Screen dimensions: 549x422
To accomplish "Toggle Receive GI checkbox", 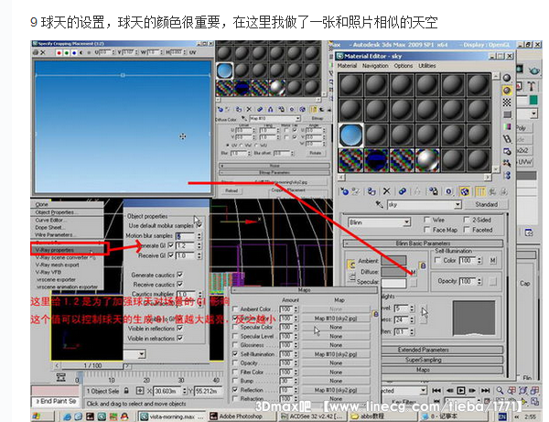I will coord(171,255).
